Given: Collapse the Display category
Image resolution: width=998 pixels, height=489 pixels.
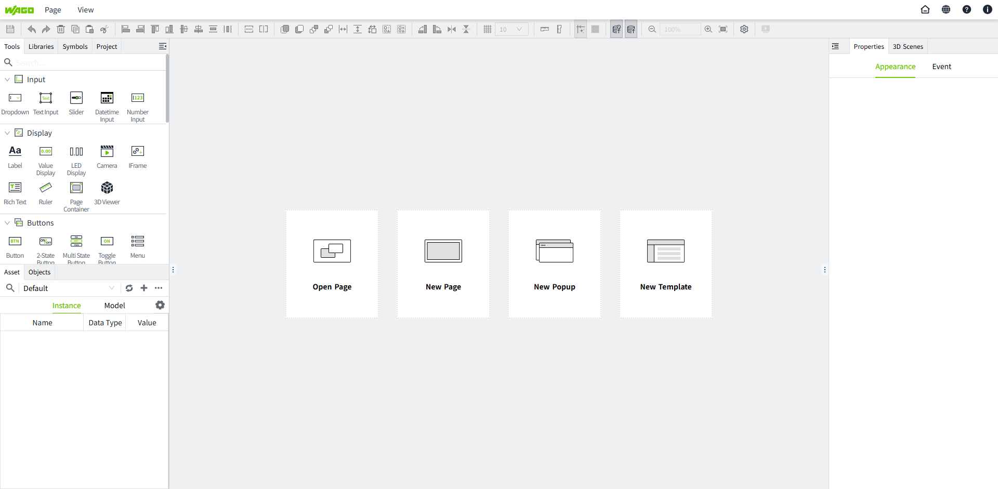Looking at the screenshot, I should 7,133.
